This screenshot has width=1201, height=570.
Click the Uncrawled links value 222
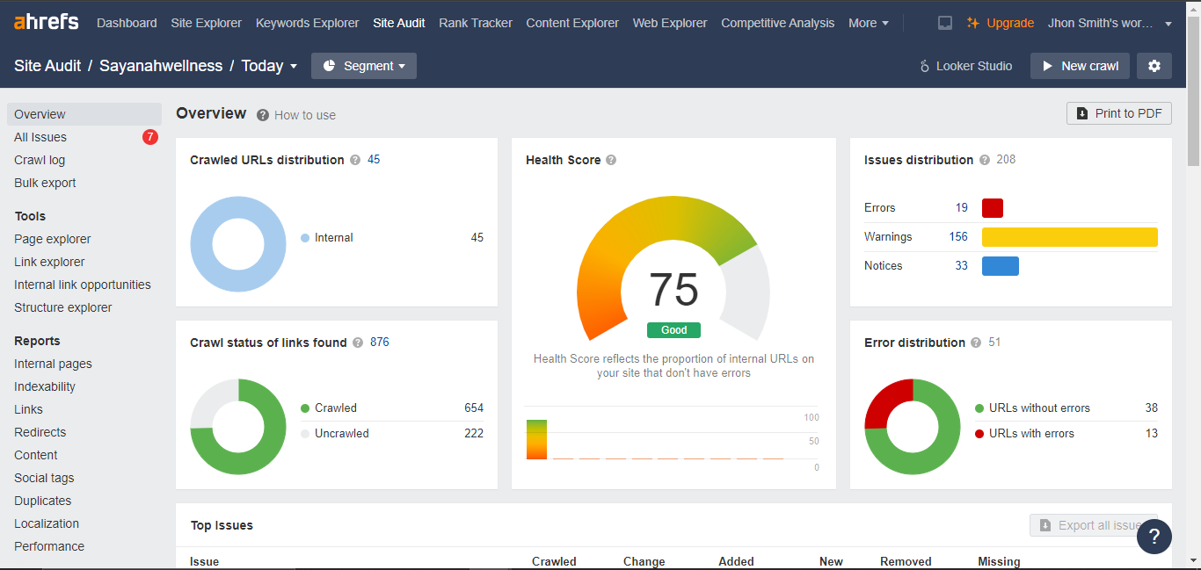click(x=474, y=433)
